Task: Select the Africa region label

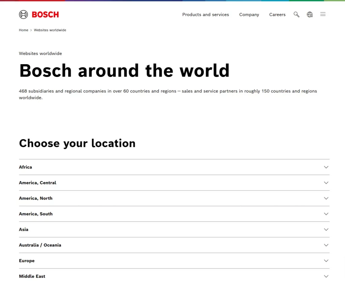Action: coord(25,167)
